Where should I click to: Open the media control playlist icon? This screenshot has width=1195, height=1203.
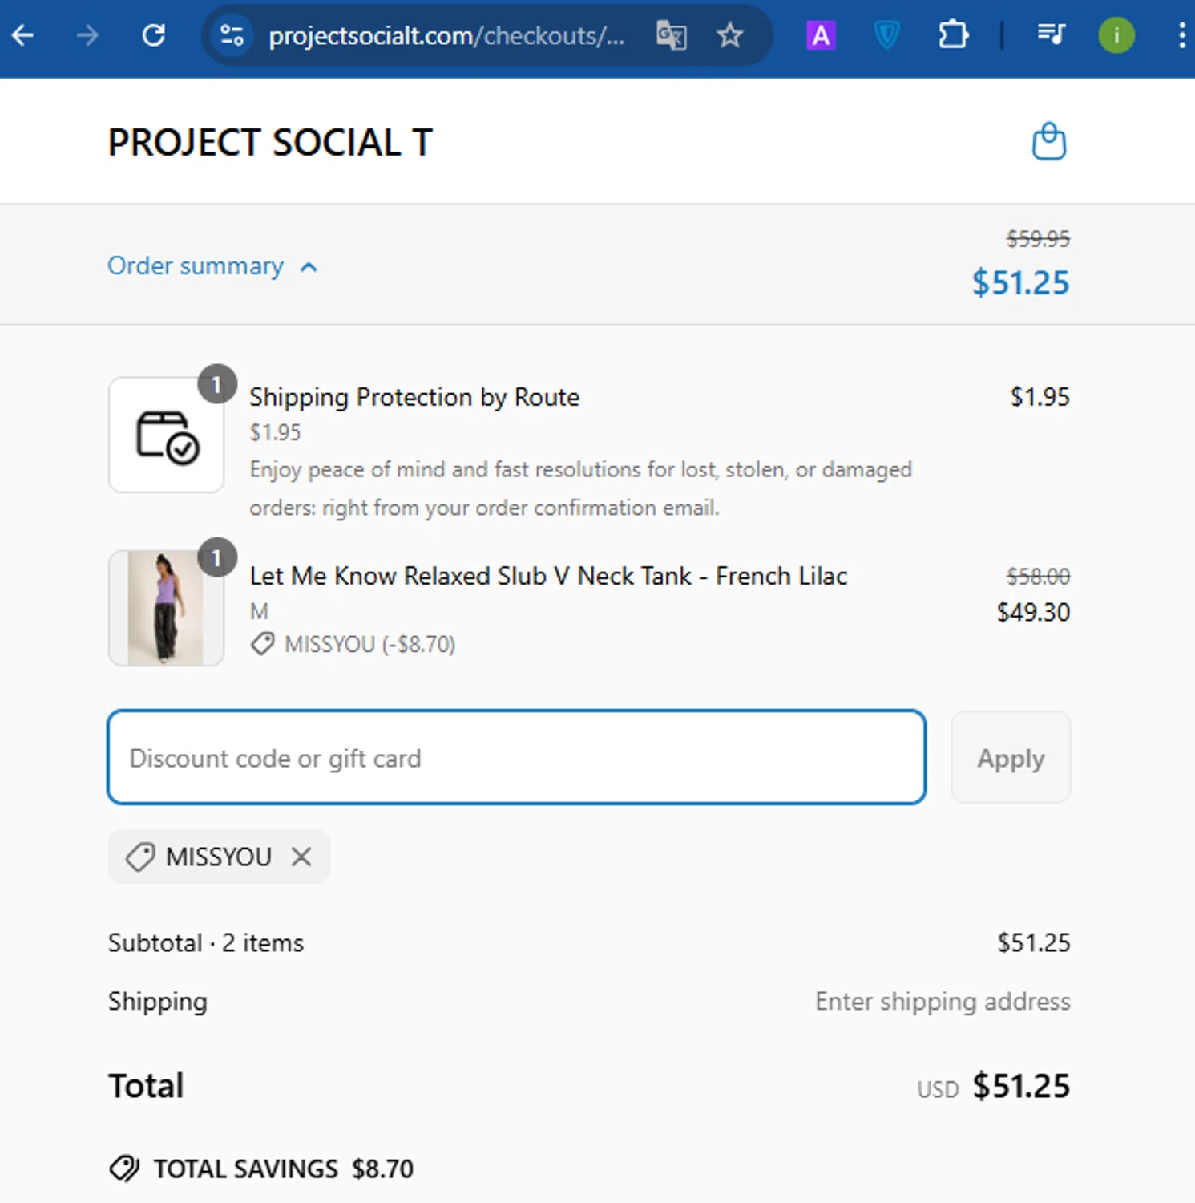click(x=1051, y=34)
